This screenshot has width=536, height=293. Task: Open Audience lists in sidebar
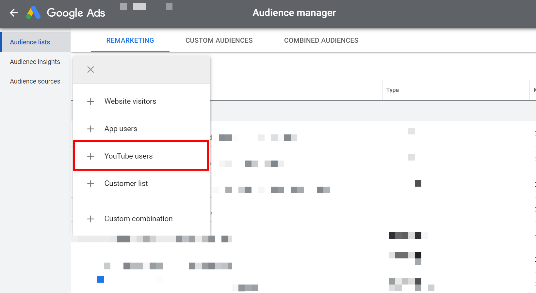click(x=36, y=42)
